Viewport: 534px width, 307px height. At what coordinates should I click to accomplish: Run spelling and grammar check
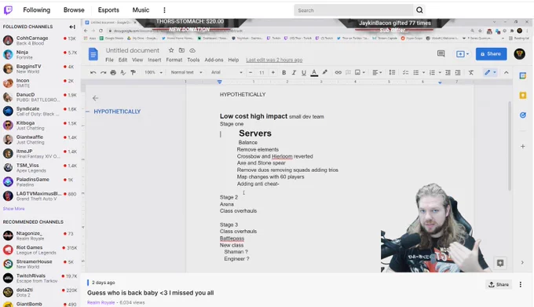[x=123, y=72]
